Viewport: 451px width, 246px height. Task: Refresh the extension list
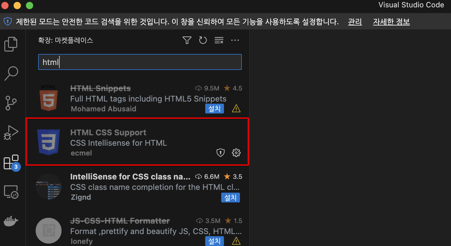(x=203, y=40)
